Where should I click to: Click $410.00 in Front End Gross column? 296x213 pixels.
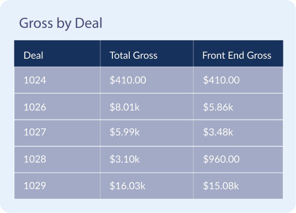[x=221, y=80]
